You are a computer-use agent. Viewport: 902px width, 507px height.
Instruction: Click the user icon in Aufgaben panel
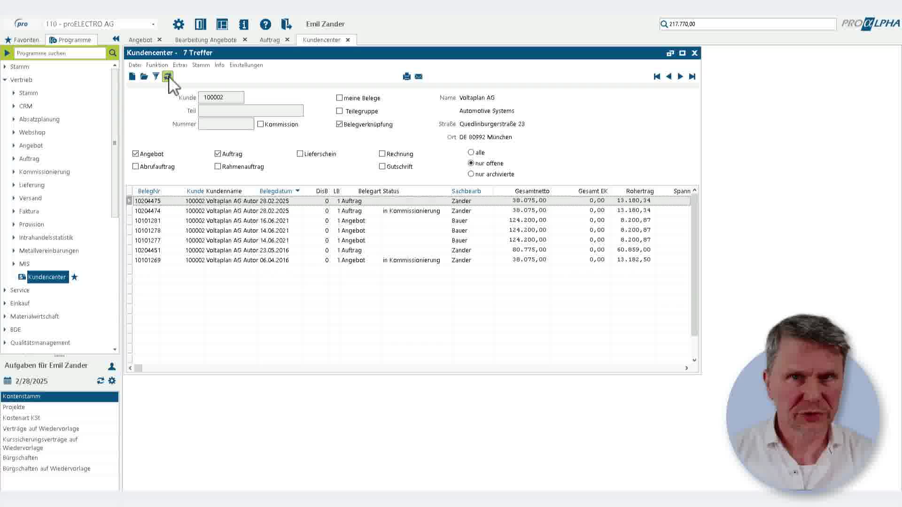point(112,366)
